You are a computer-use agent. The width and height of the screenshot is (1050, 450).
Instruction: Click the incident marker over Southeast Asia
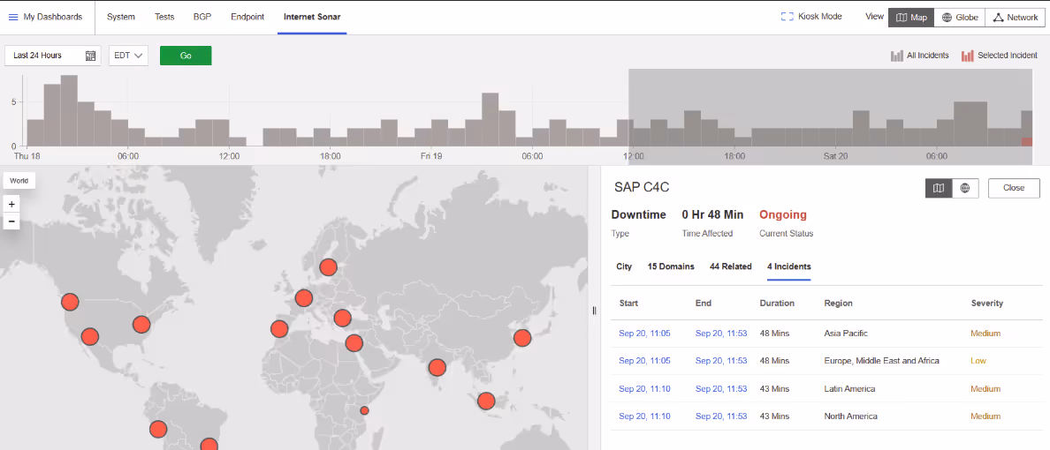[486, 401]
